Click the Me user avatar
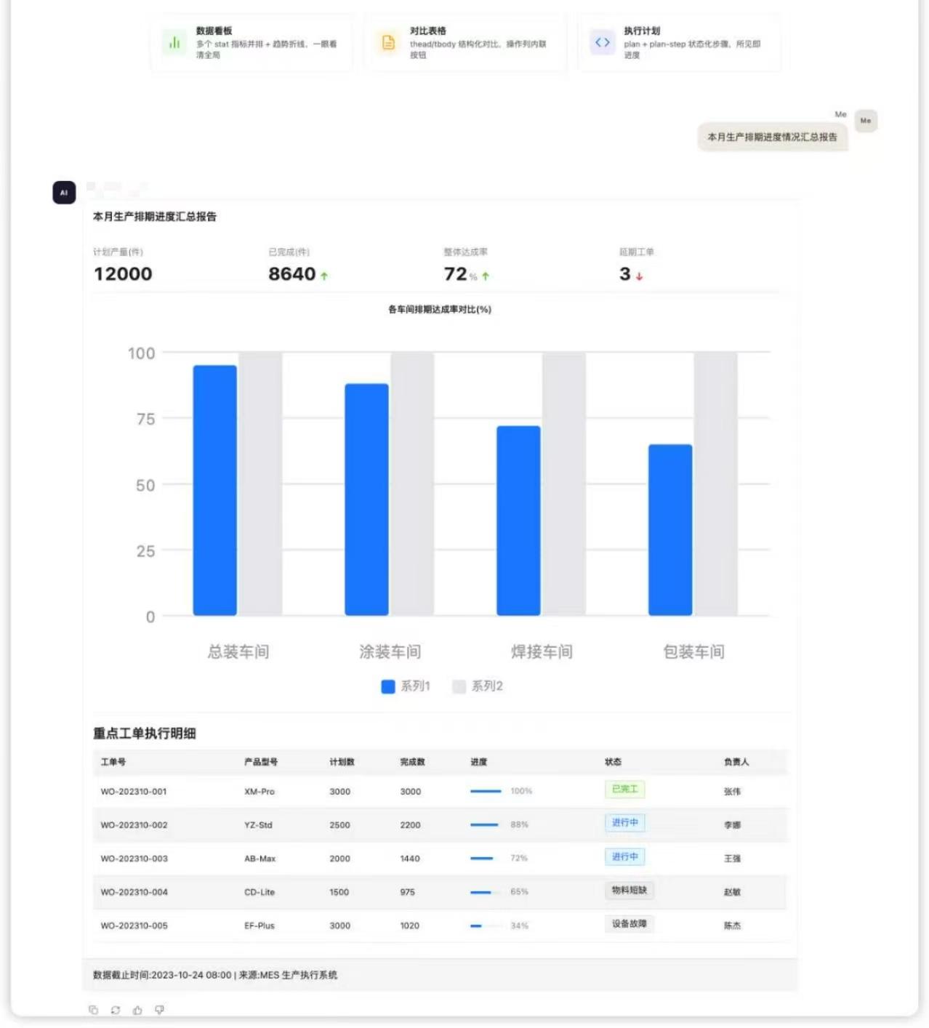 point(865,121)
